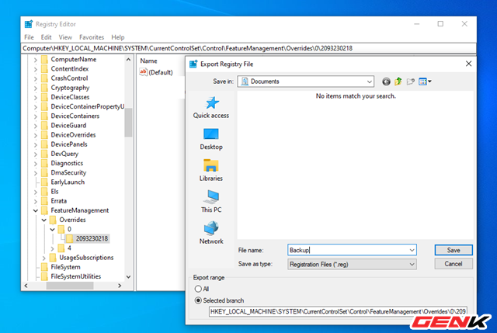Screen dimensions: 497x333
Task: Click the Export Registry File dialog icon
Action: [x=193, y=64]
